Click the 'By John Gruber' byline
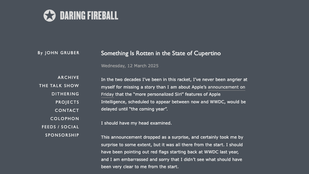 click(59, 53)
